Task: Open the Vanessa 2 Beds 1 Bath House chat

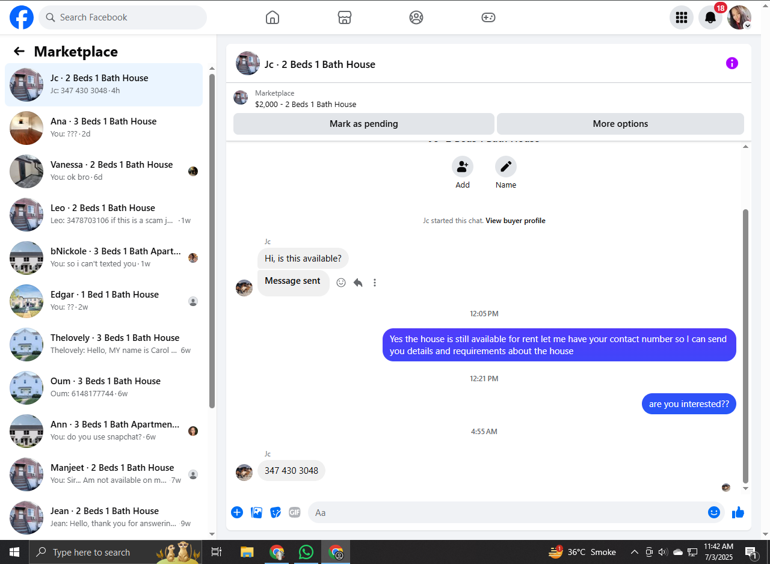Action: pos(104,171)
